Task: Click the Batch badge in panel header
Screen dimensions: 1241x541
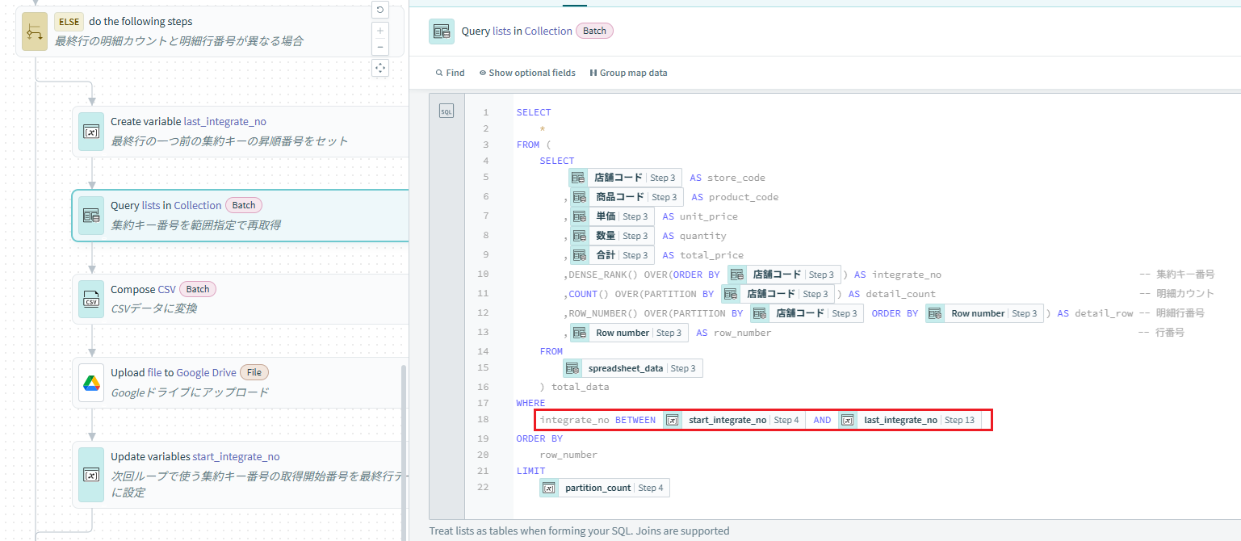Action: [x=594, y=31]
